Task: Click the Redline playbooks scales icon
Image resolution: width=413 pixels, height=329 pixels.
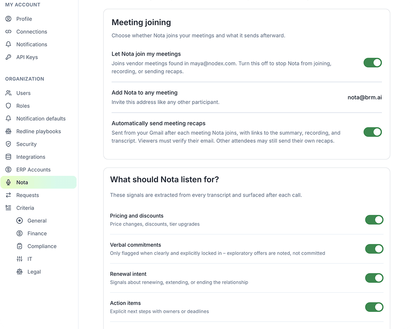Action: pos(8,131)
